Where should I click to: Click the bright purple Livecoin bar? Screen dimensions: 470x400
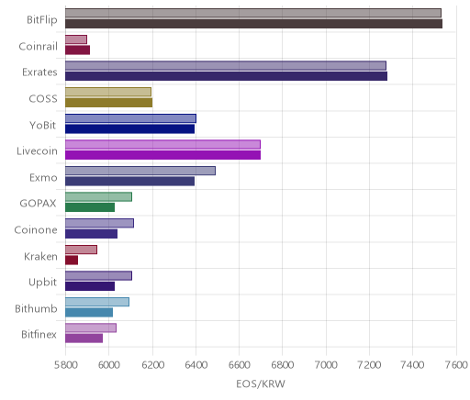click(x=162, y=155)
